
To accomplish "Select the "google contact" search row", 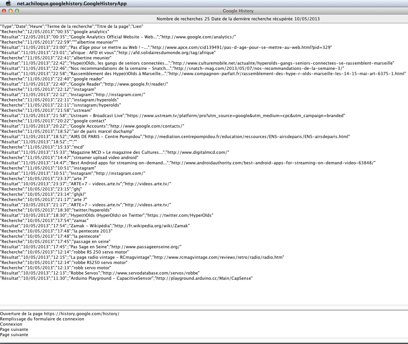I will coord(53,121).
